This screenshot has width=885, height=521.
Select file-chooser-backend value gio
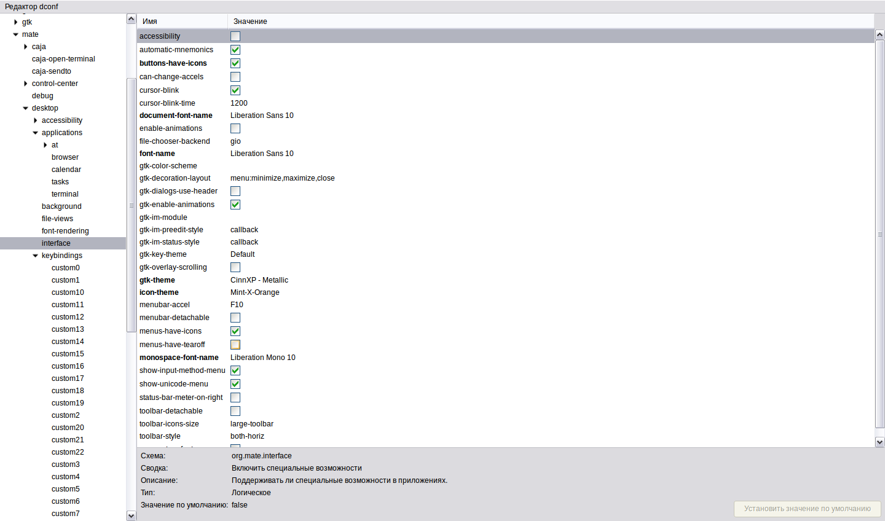235,141
